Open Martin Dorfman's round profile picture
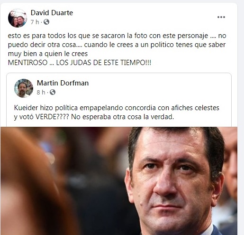 (x=24, y=88)
